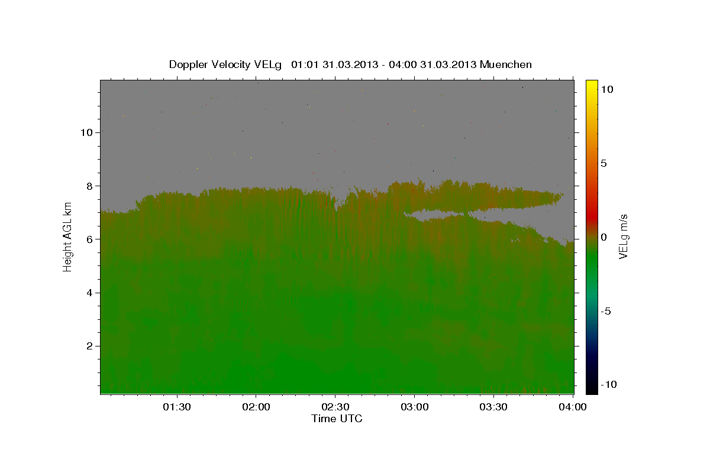The image size is (710, 473).
Task: Click the 03:30 time tick label
Action: click(493, 407)
